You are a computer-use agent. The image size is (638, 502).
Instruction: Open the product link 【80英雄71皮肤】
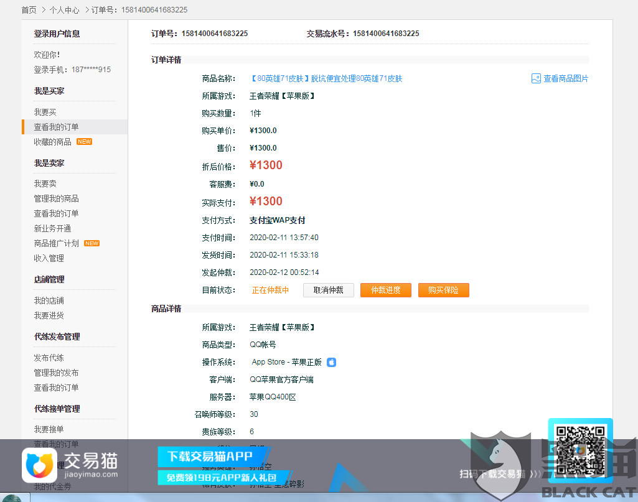pyautogui.click(x=326, y=78)
